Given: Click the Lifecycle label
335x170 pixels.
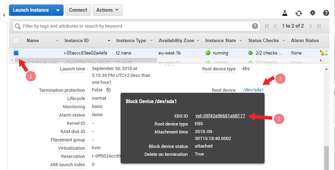Looking at the screenshot, I should (76, 99).
